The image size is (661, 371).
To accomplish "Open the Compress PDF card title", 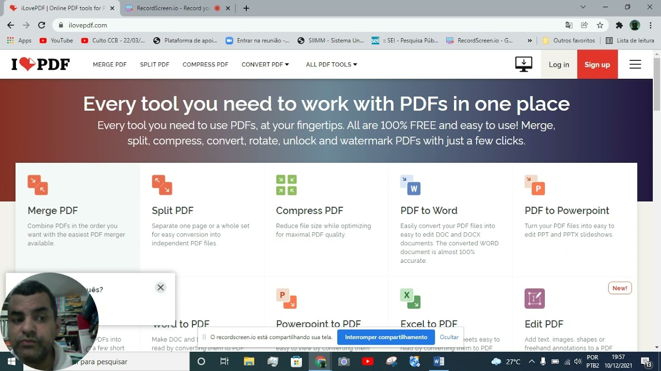I will (x=309, y=210).
